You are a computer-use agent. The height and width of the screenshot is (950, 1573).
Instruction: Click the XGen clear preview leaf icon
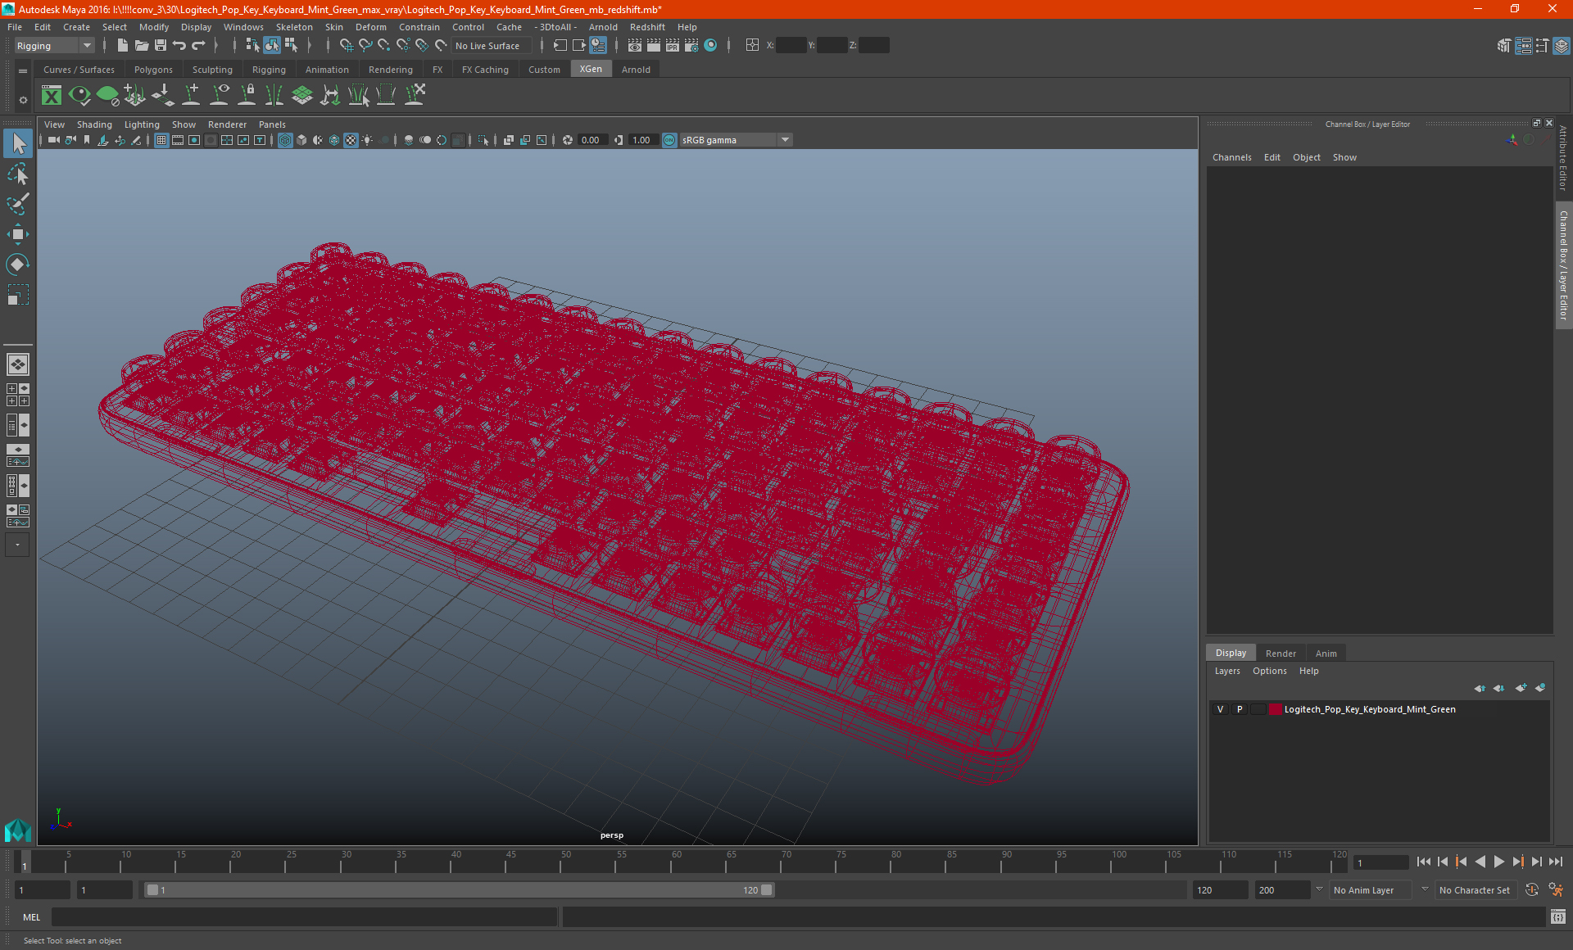[107, 96]
